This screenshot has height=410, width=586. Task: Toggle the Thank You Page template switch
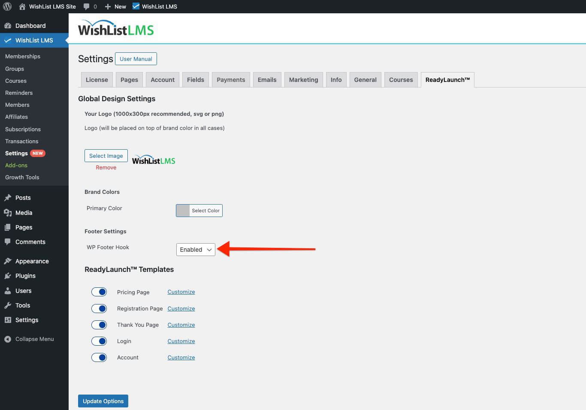[99, 325]
